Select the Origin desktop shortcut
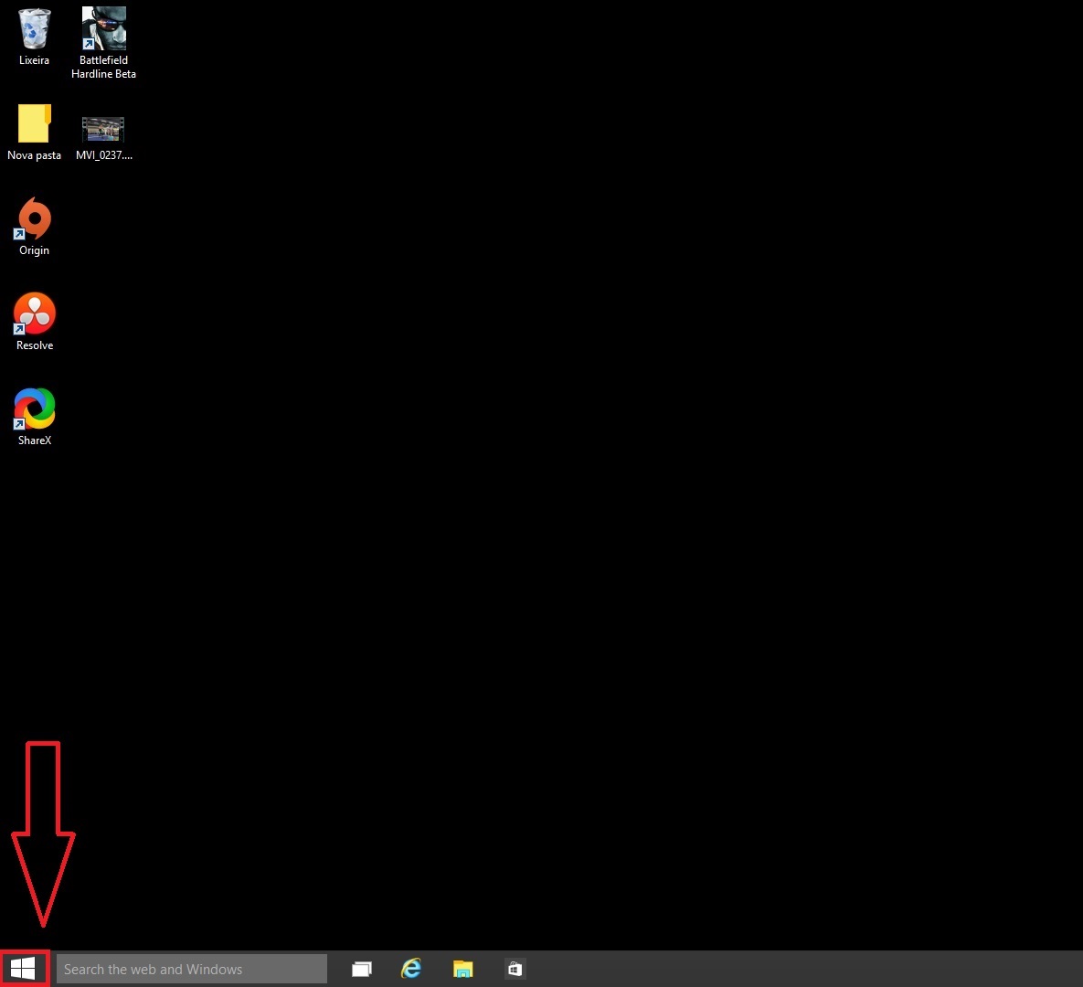1083x987 pixels. (34, 218)
